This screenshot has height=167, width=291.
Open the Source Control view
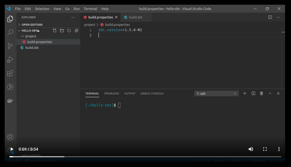click(10, 46)
